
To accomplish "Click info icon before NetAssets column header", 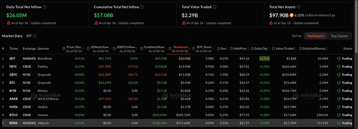I will click(x=170, y=48).
